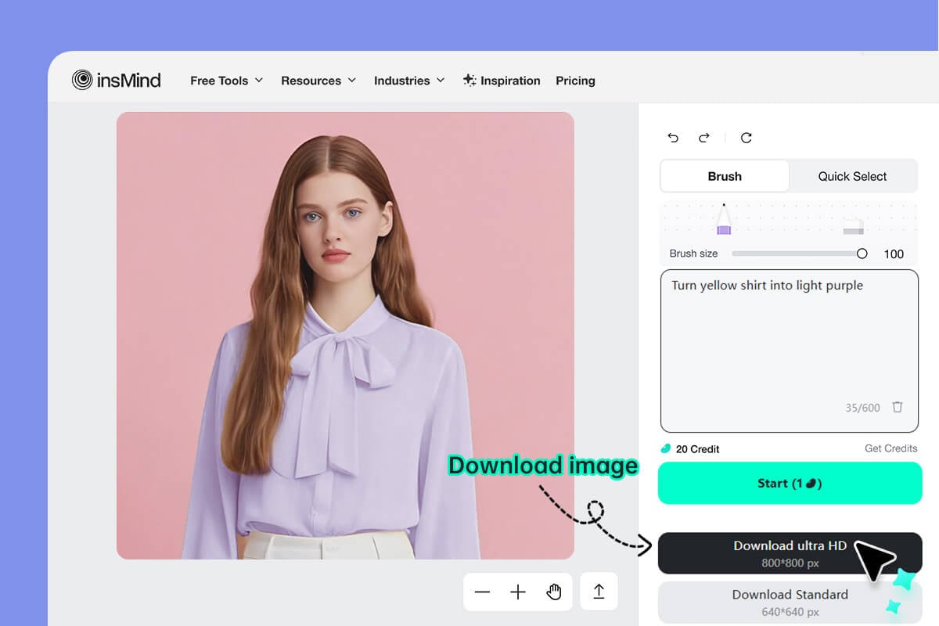Redo the last edit

tap(704, 138)
